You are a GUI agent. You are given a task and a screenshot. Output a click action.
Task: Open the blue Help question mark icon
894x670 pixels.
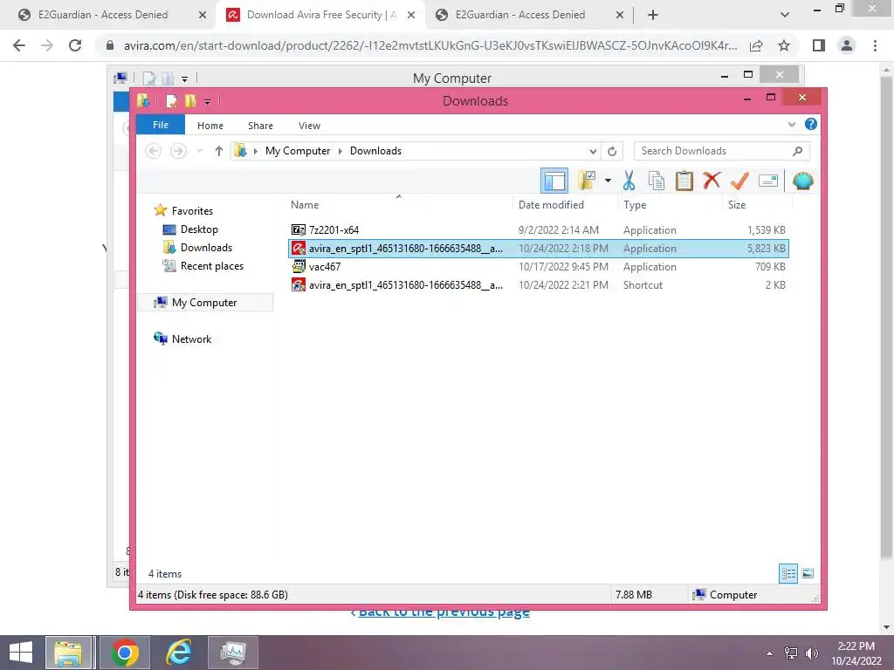tap(811, 124)
